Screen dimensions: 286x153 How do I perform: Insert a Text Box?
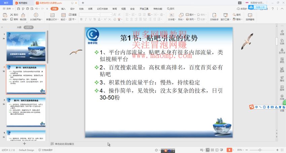pos(172,16)
